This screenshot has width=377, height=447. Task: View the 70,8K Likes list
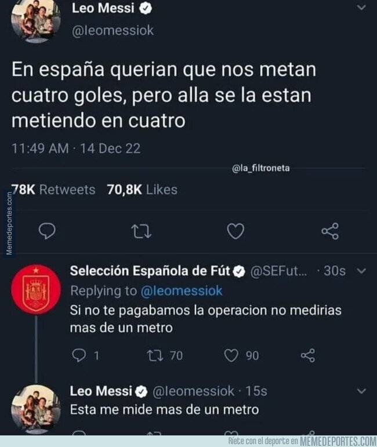tap(142, 190)
